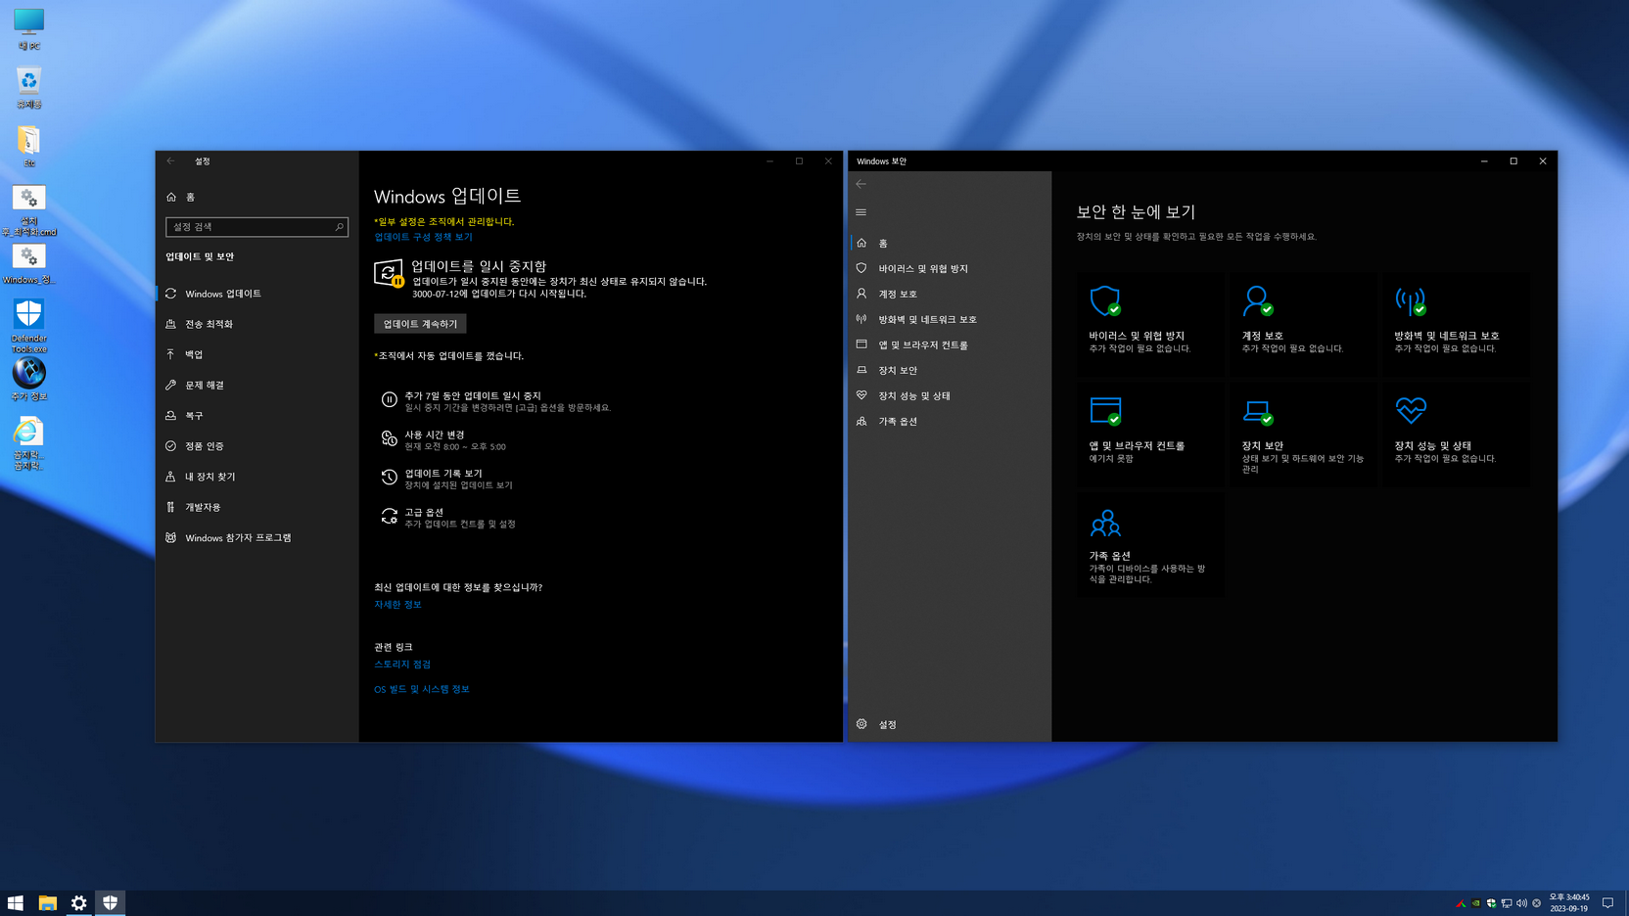This screenshot has width=1629, height=916.
Task: Select 앱 및 브라우저 컨트롤 in sidebar
Action: click(950, 344)
